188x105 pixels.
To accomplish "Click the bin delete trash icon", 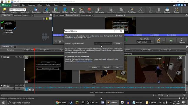I will [44, 19].
